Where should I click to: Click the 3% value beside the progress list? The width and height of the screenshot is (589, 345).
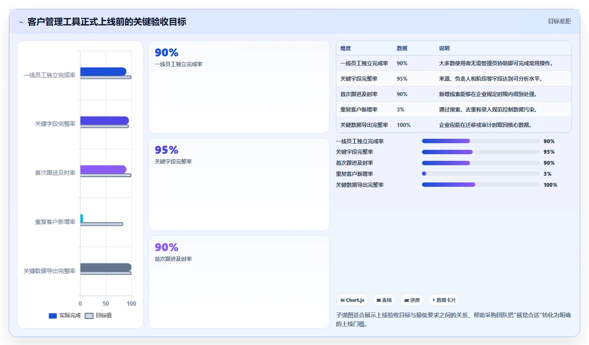(x=547, y=174)
